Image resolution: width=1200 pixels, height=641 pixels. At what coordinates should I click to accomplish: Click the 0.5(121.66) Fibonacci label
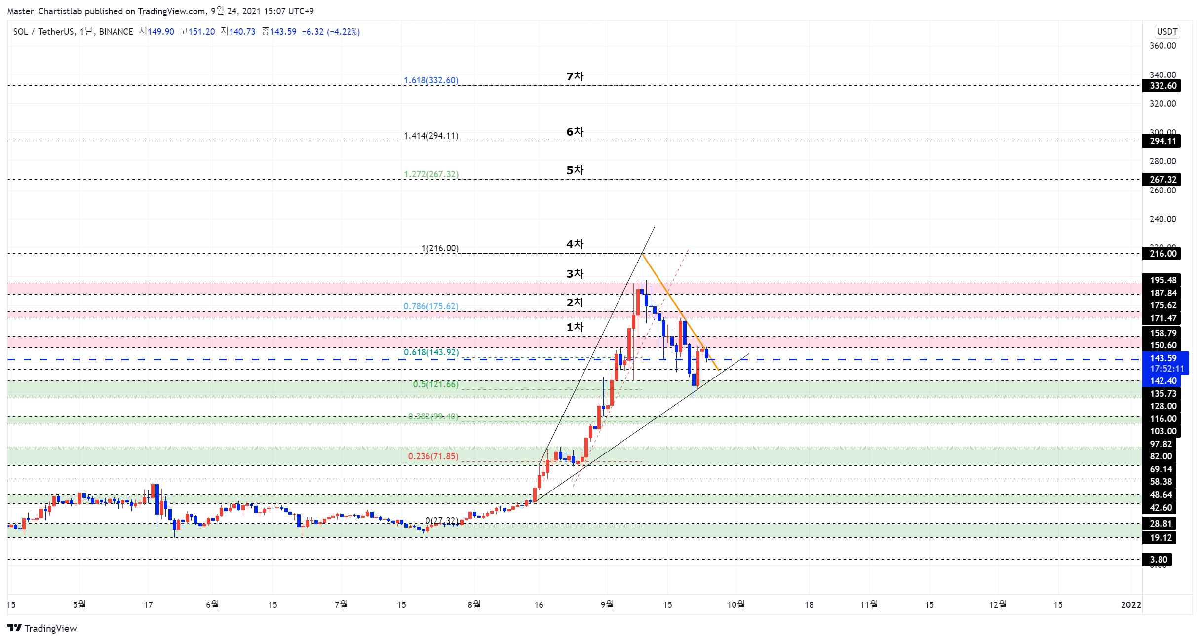pos(436,384)
